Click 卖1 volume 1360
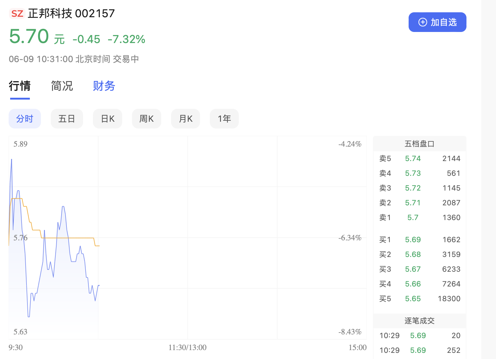 click(x=451, y=218)
